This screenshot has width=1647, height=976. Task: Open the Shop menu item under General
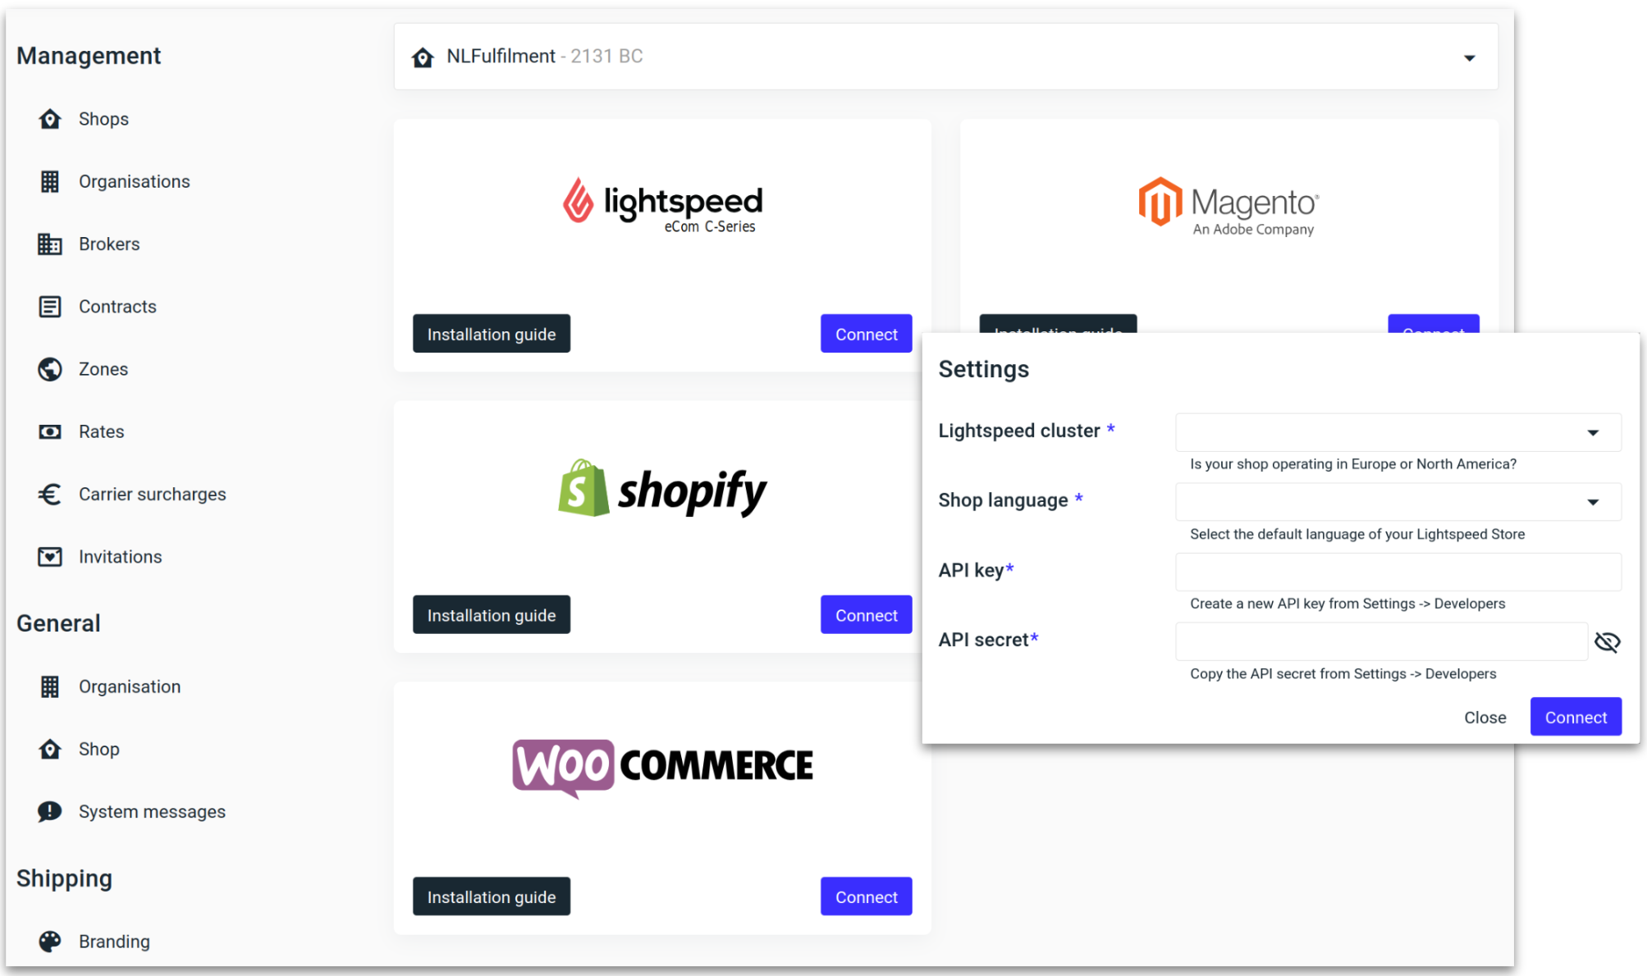click(98, 750)
